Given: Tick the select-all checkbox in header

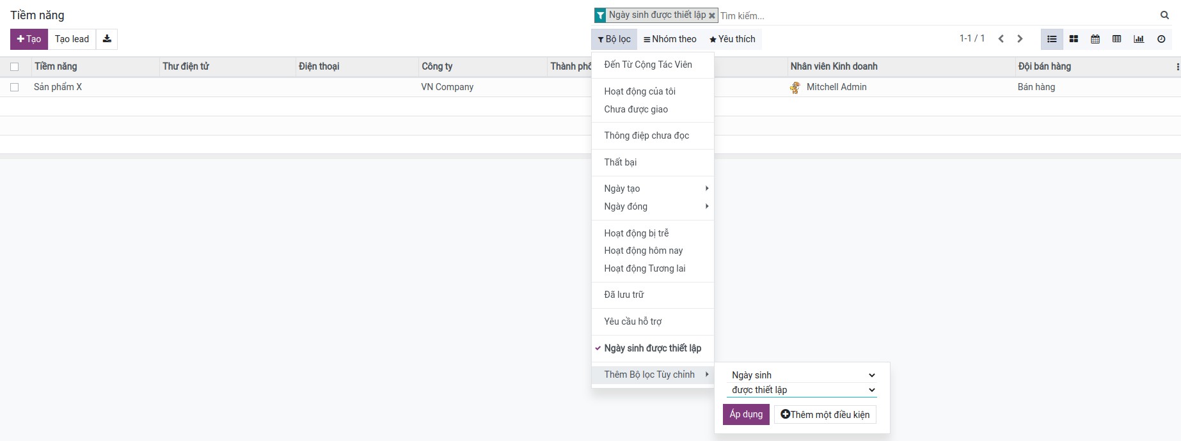Looking at the screenshot, I should point(15,66).
